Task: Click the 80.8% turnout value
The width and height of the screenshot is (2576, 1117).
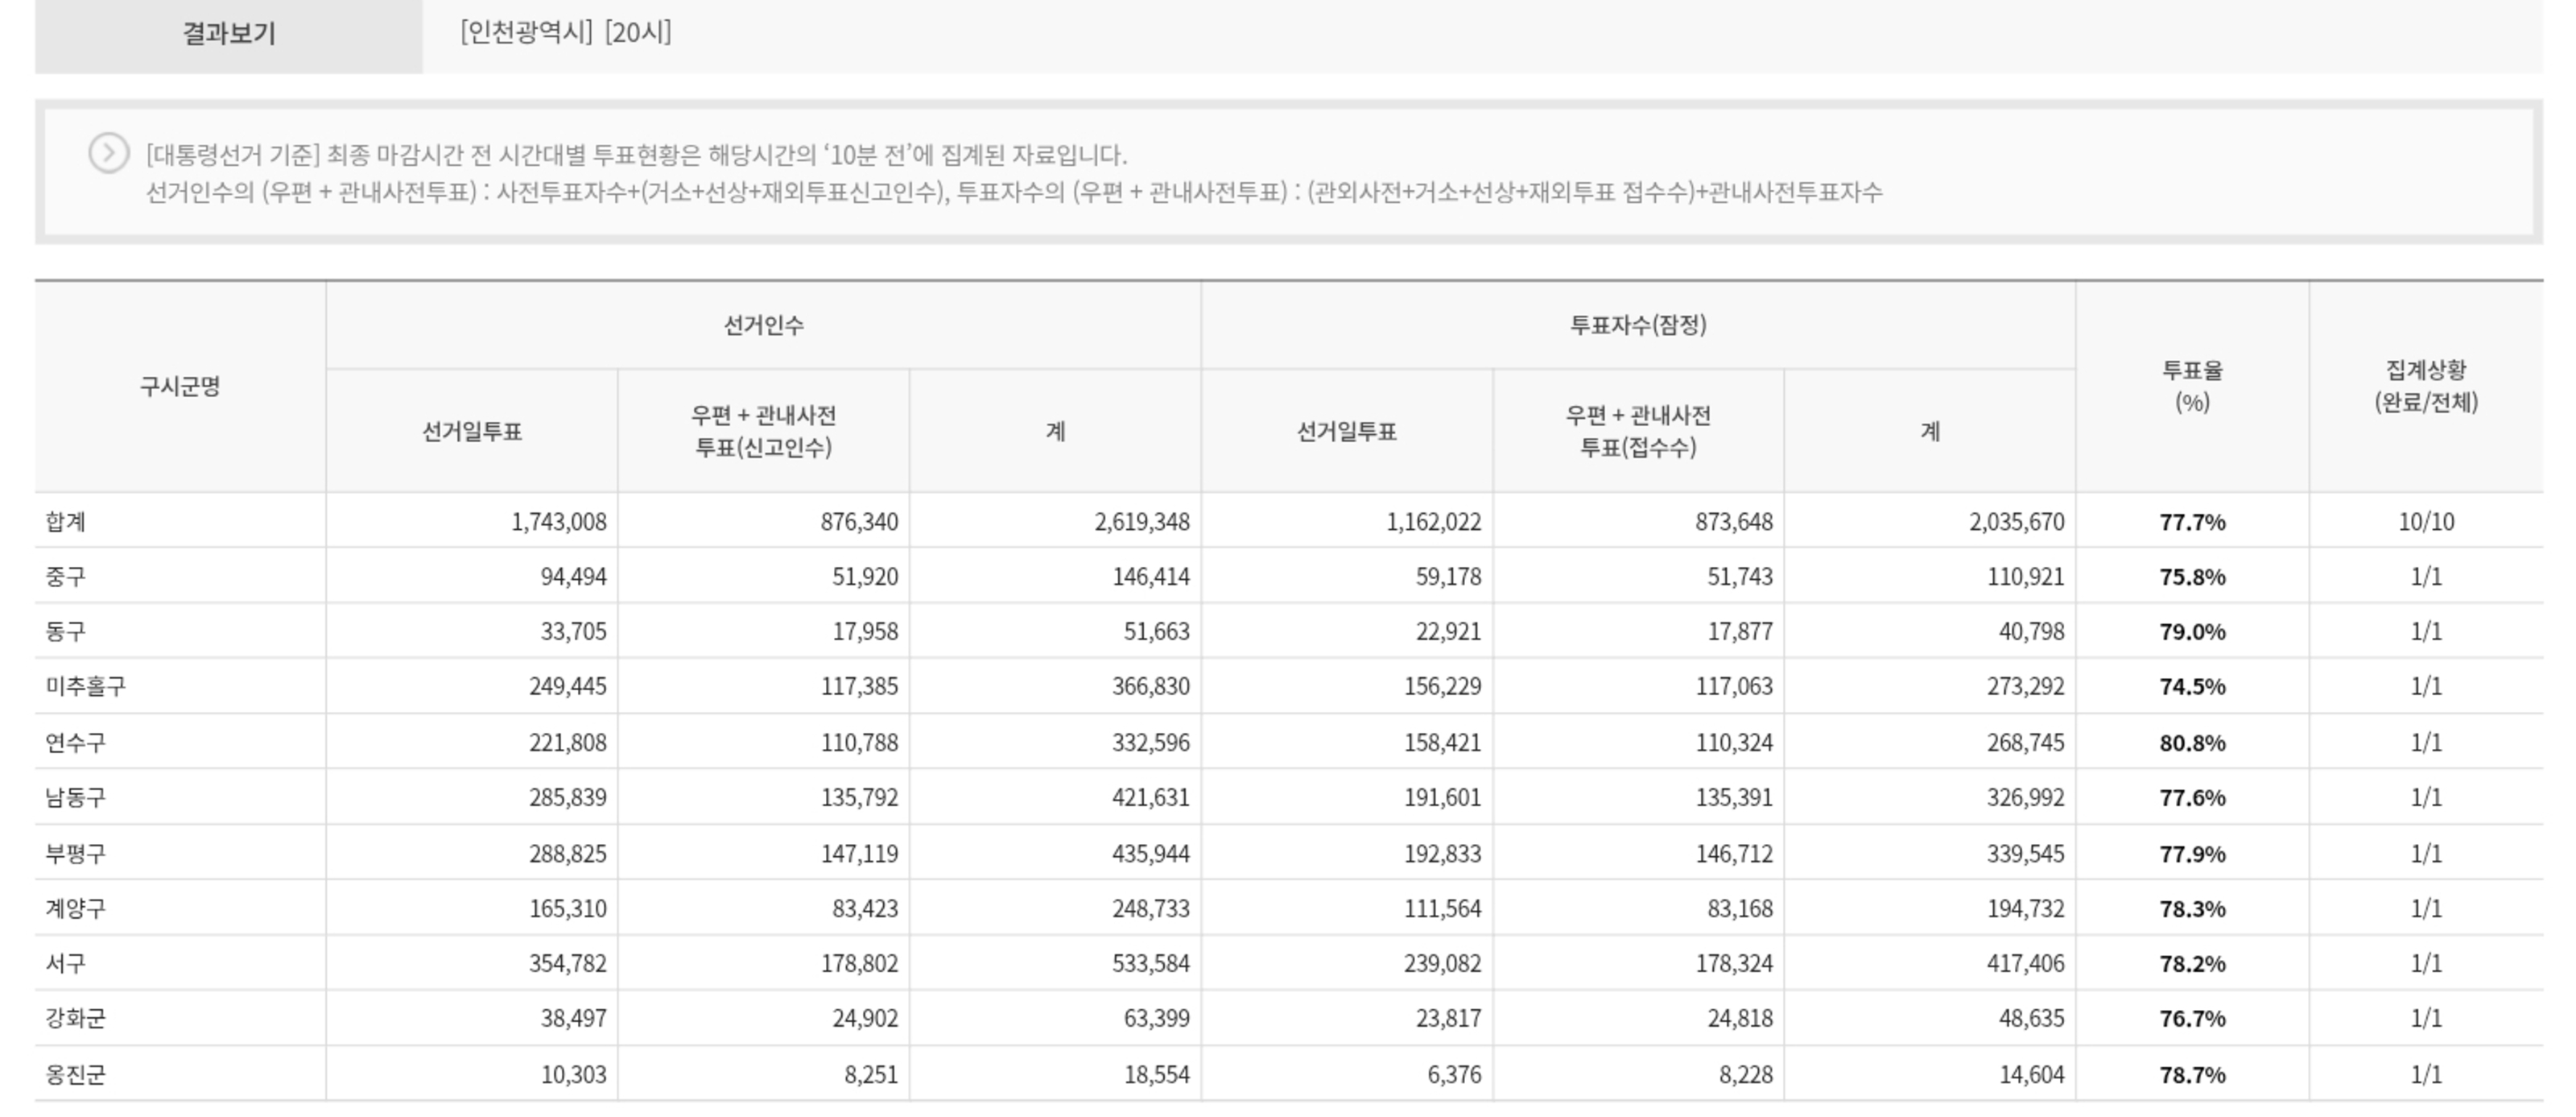Action: tap(2191, 743)
